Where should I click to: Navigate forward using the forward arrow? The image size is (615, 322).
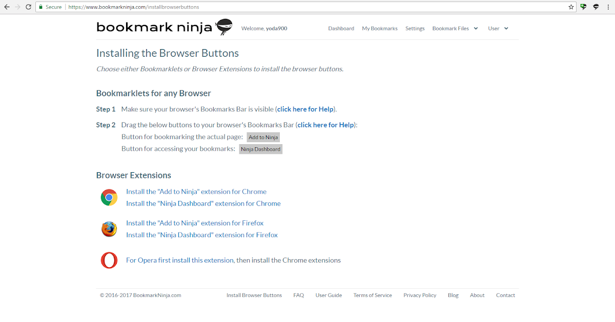(x=17, y=7)
